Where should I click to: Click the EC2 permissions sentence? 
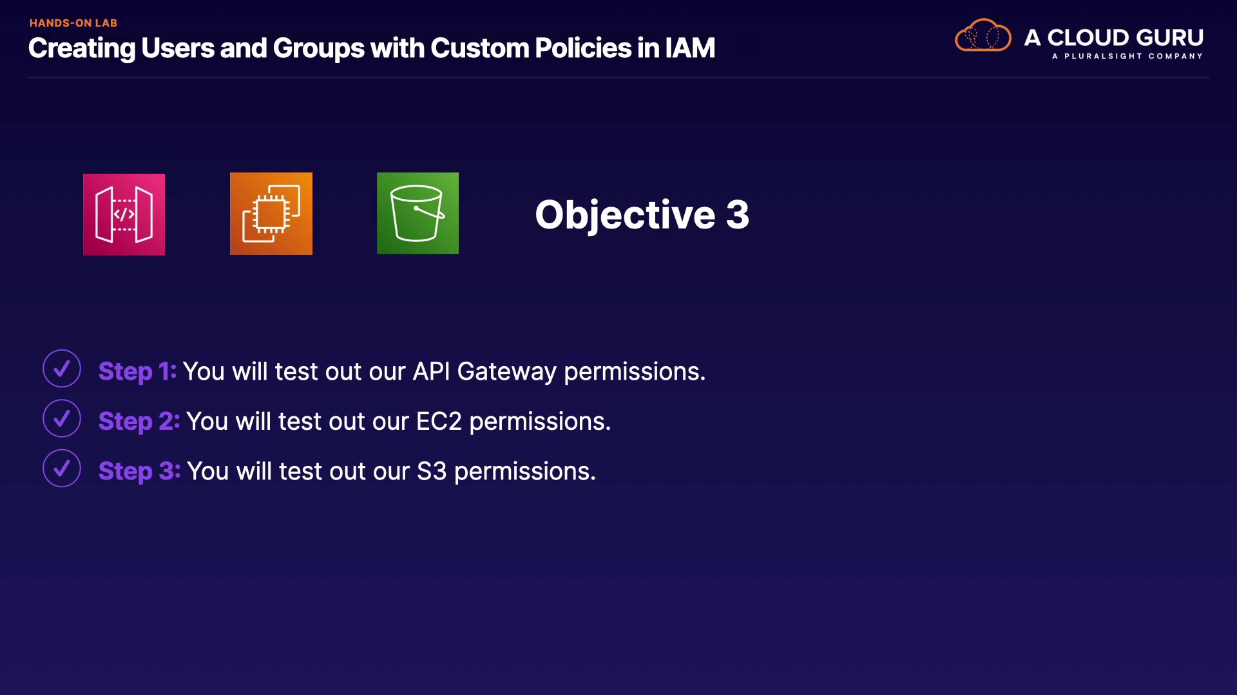(398, 422)
